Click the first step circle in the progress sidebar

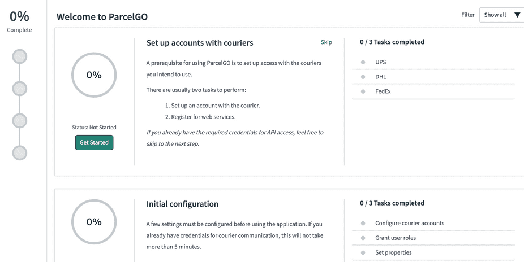[20, 56]
